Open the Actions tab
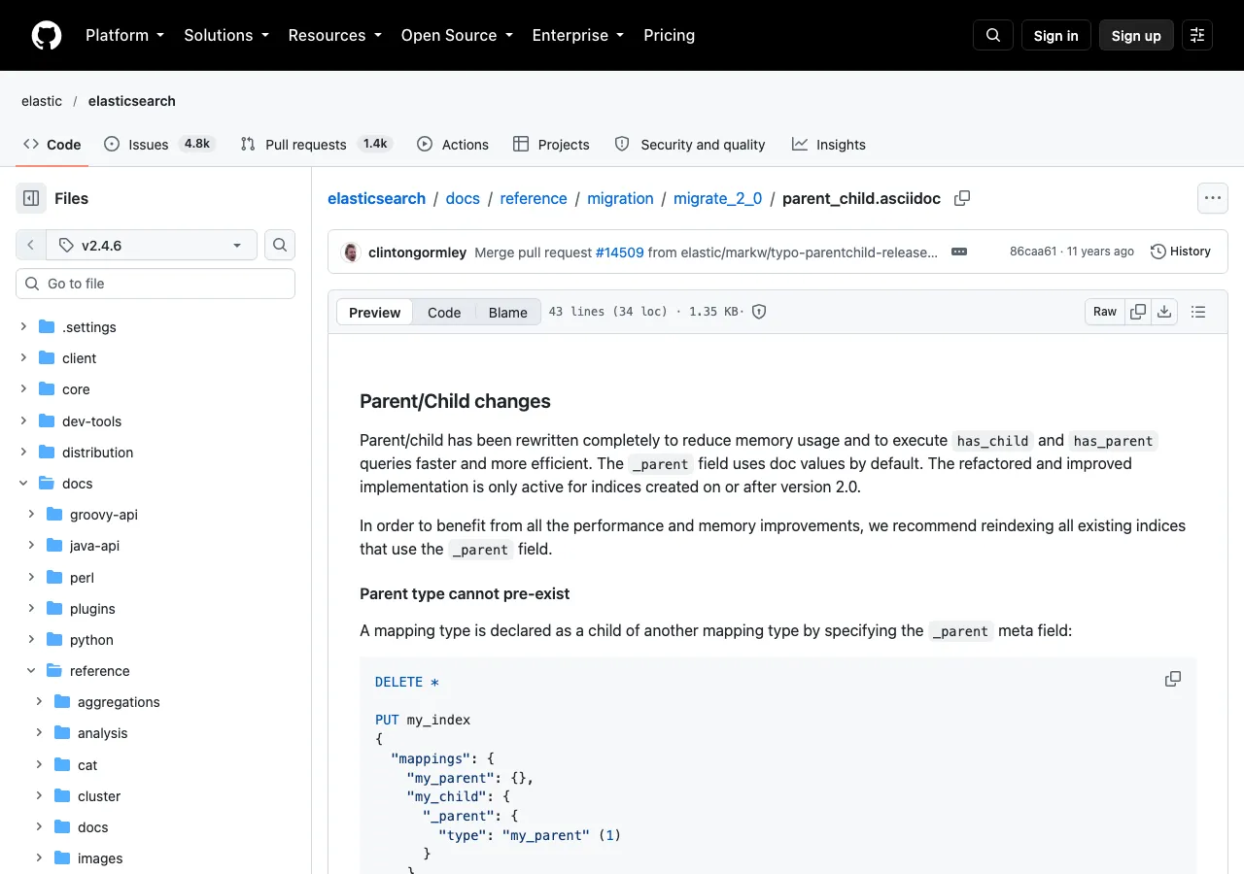 453,144
